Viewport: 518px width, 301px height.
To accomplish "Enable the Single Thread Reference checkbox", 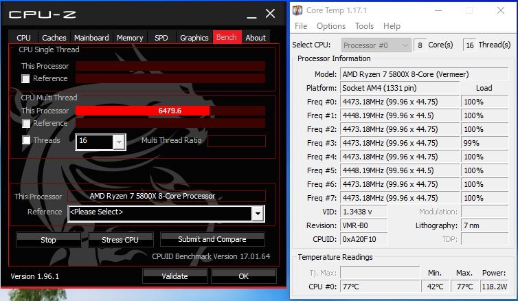I will (x=25, y=78).
